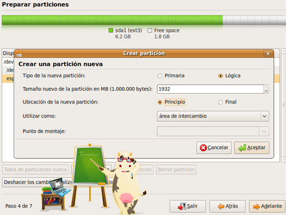Click the 'Free space' legend label

coord(167,30)
